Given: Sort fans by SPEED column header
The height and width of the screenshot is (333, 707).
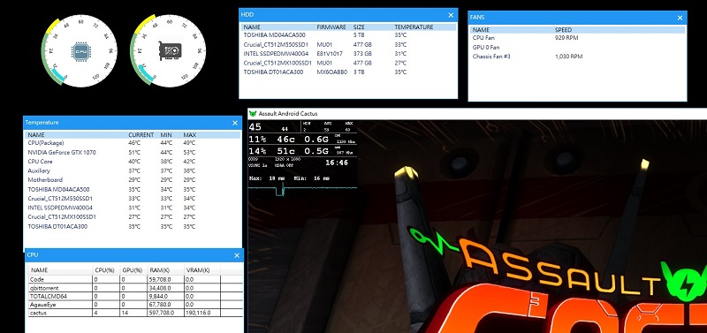Looking at the screenshot, I should [x=563, y=30].
